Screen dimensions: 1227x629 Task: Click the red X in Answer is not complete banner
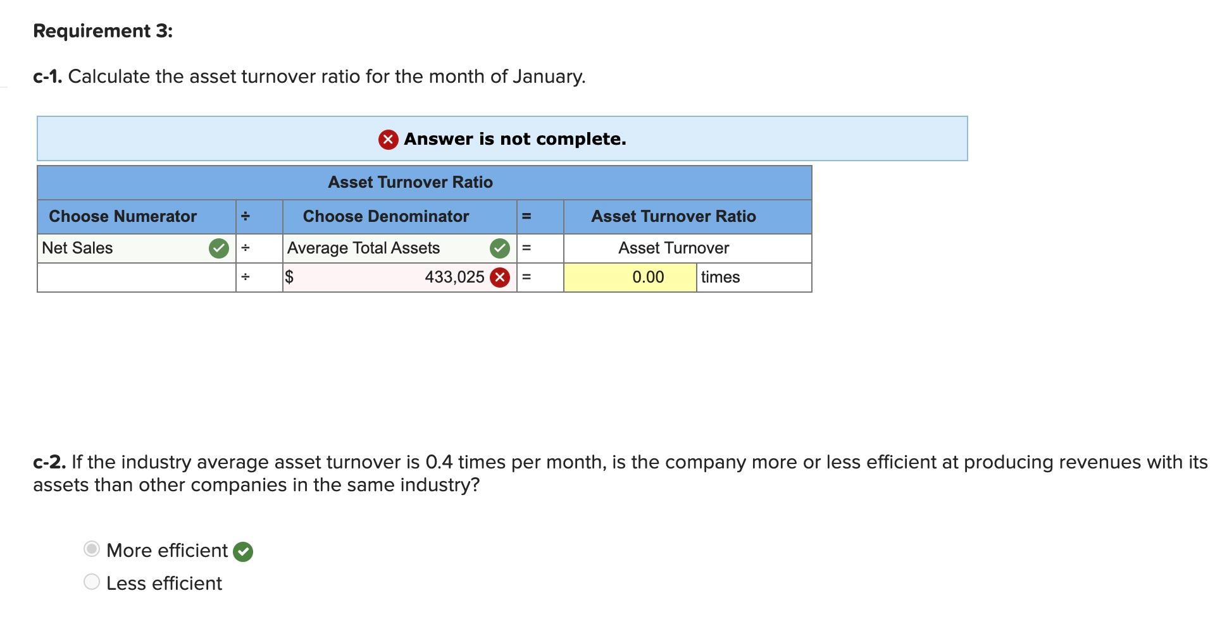pyautogui.click(x=388, y=139)
